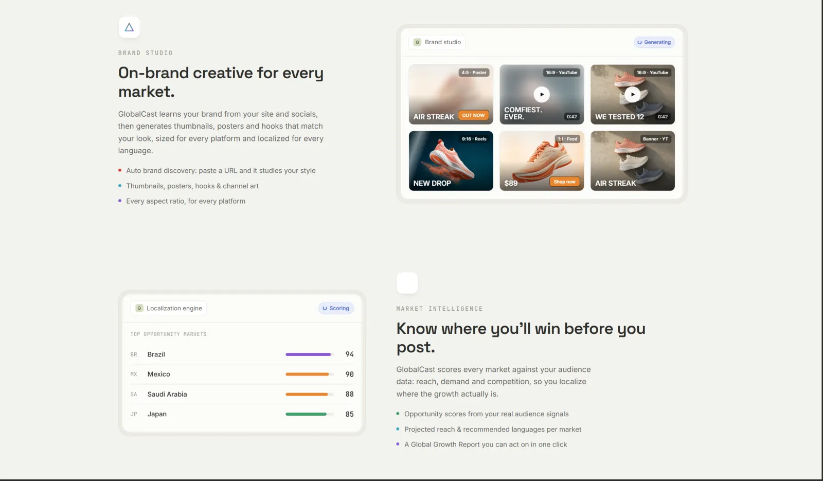The width and height of the screenshot is (823, 481).
Task: Click the 0:42 duration on COMFIEST video
Action: tap(572, 117)
